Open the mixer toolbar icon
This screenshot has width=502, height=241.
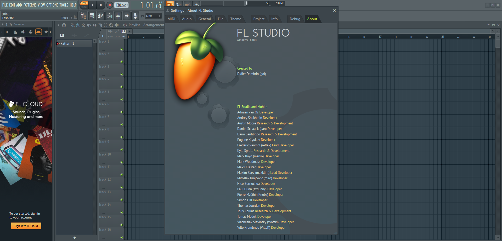point(118,16)
